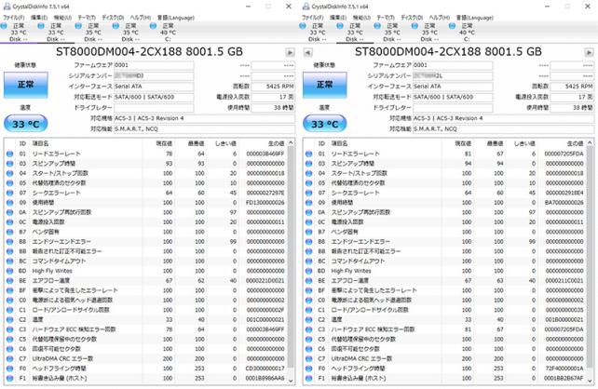Go to previous disk with left arrow, right window
The width and height of the screenshot is (598, 389).
coord(307,52)
